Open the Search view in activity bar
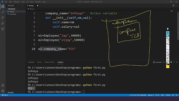This screenshot has width=179, height=101. tap(3, 12)
